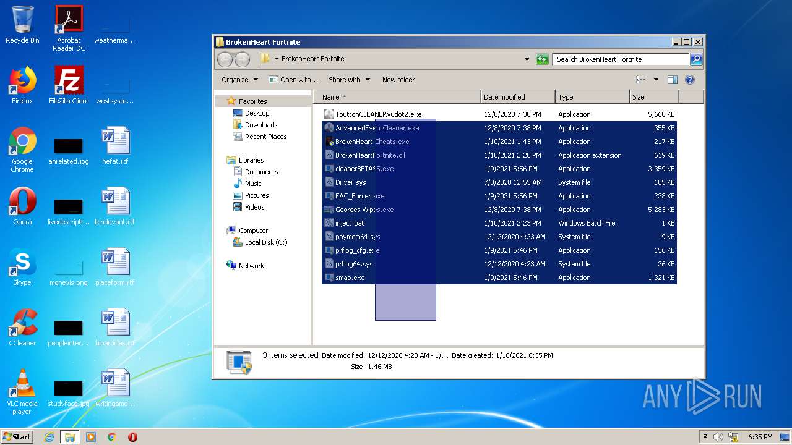Open Internet Explorer from taskbar
This screenshot has width=792, height=445.
point(49,437)
